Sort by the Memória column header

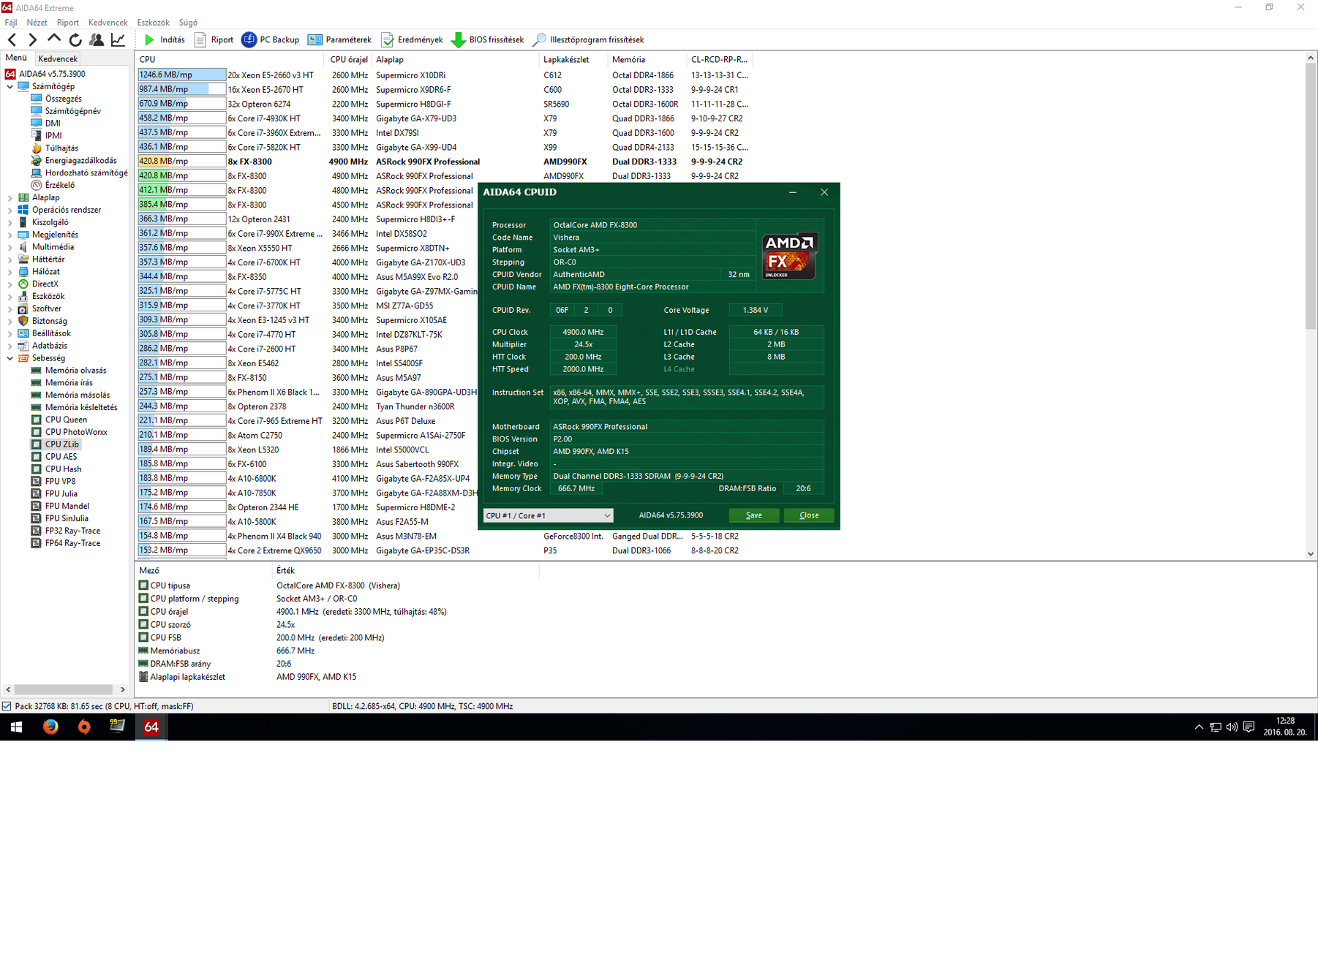[648, 60]
